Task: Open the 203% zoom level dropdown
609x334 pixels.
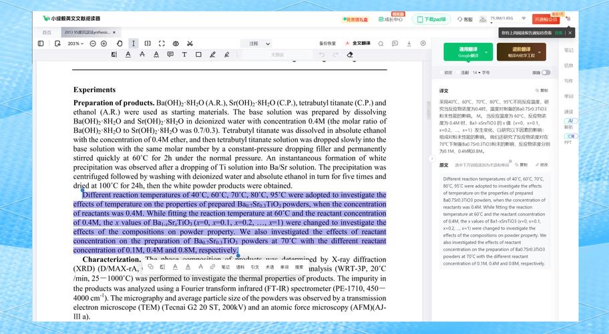Action: (75, 43)
